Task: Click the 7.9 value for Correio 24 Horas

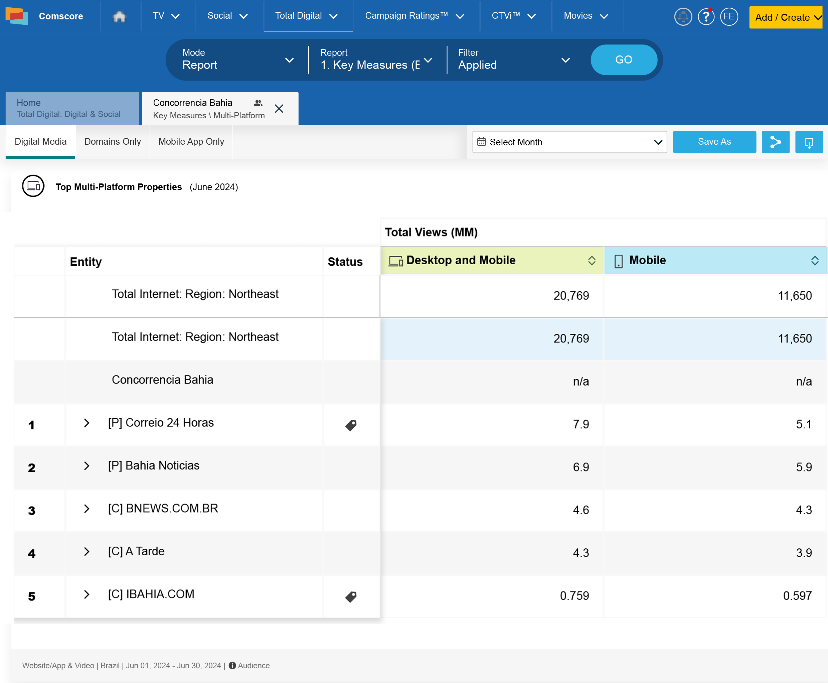Action: pos(581,424)
